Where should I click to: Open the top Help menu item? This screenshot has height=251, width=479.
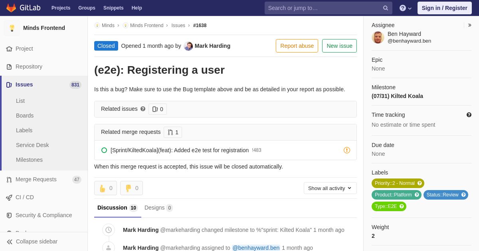point(137,8)
